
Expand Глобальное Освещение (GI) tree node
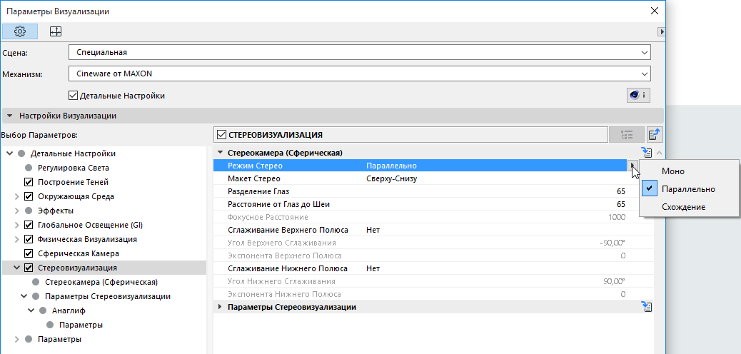tap(17, 225)
